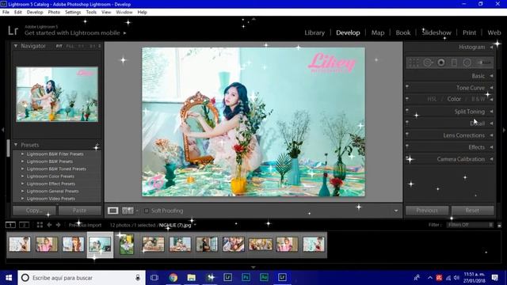Expand Lightroom Effect Presets folder

pos(22,184)
